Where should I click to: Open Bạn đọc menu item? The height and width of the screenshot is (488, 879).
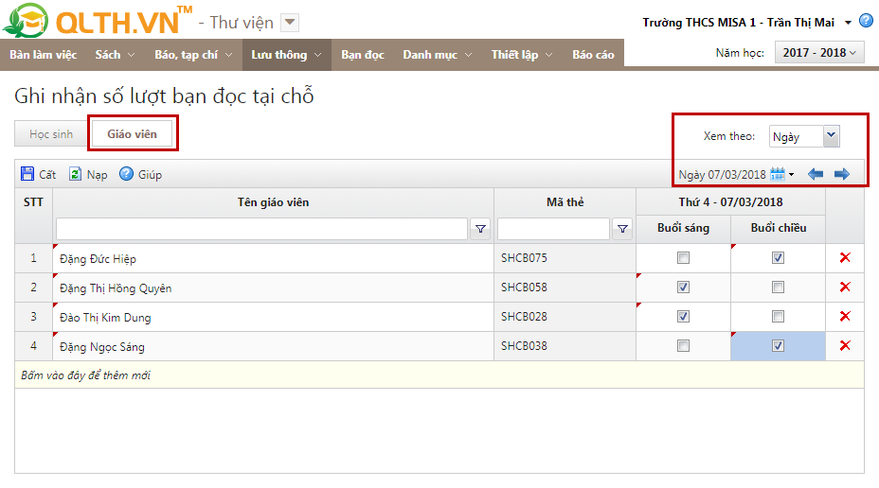[x=363, y=55]
